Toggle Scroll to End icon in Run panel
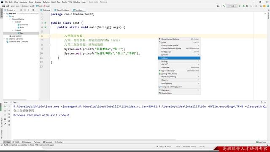Viewport: 270px width, 152px height. click(x=9, y=117)
